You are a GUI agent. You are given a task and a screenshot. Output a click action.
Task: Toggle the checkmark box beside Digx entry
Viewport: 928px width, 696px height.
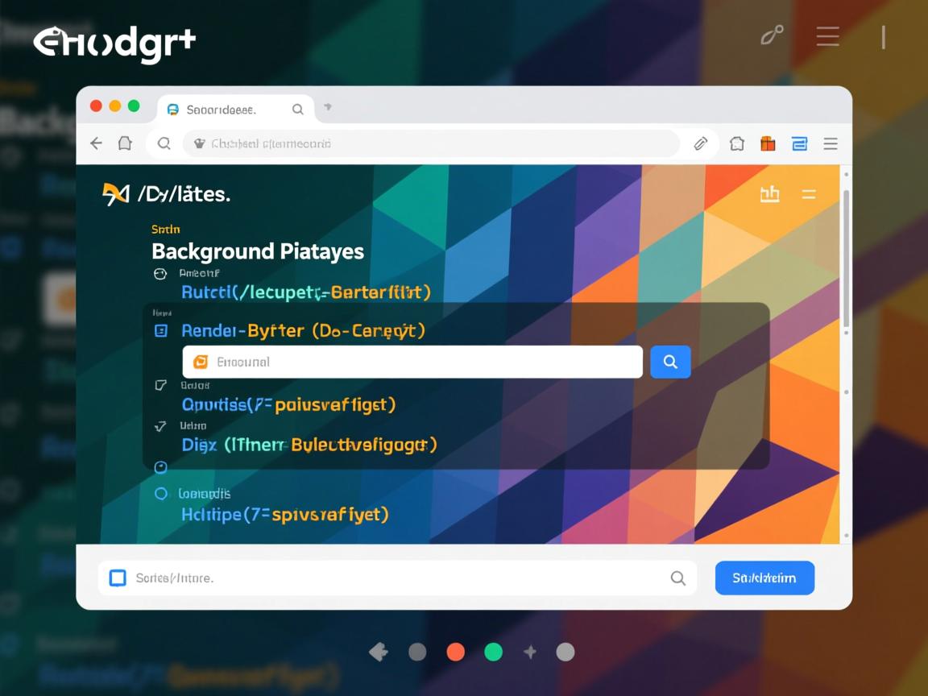tap(160, 425)
